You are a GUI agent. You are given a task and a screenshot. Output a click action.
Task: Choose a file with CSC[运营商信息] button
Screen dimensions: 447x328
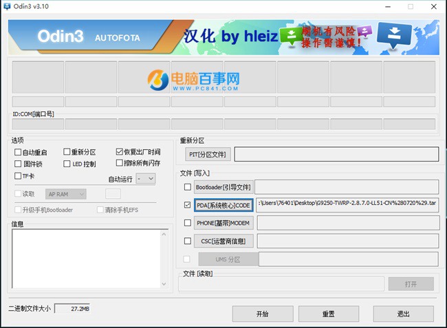point(224,241)
